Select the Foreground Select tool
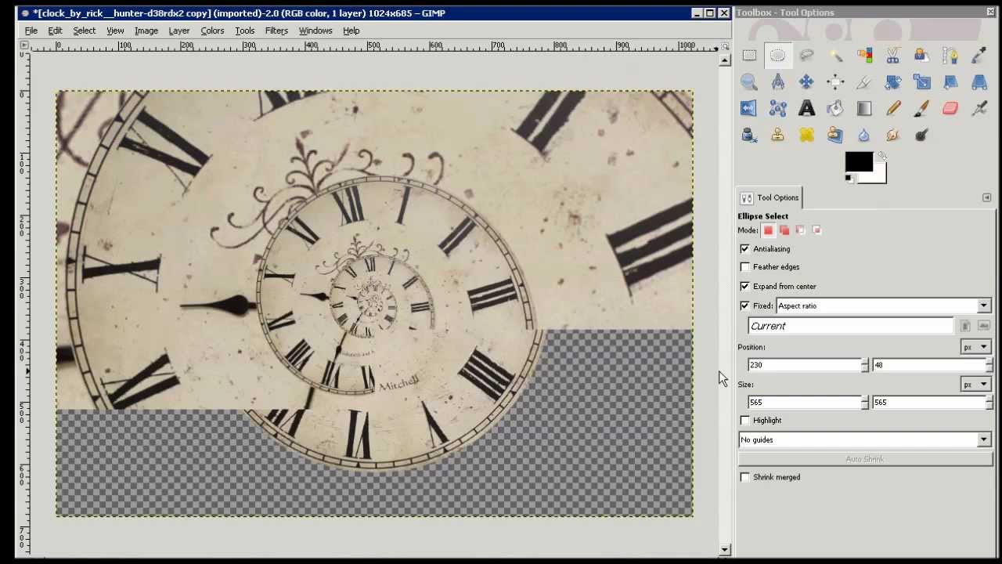 coord(921,55)
